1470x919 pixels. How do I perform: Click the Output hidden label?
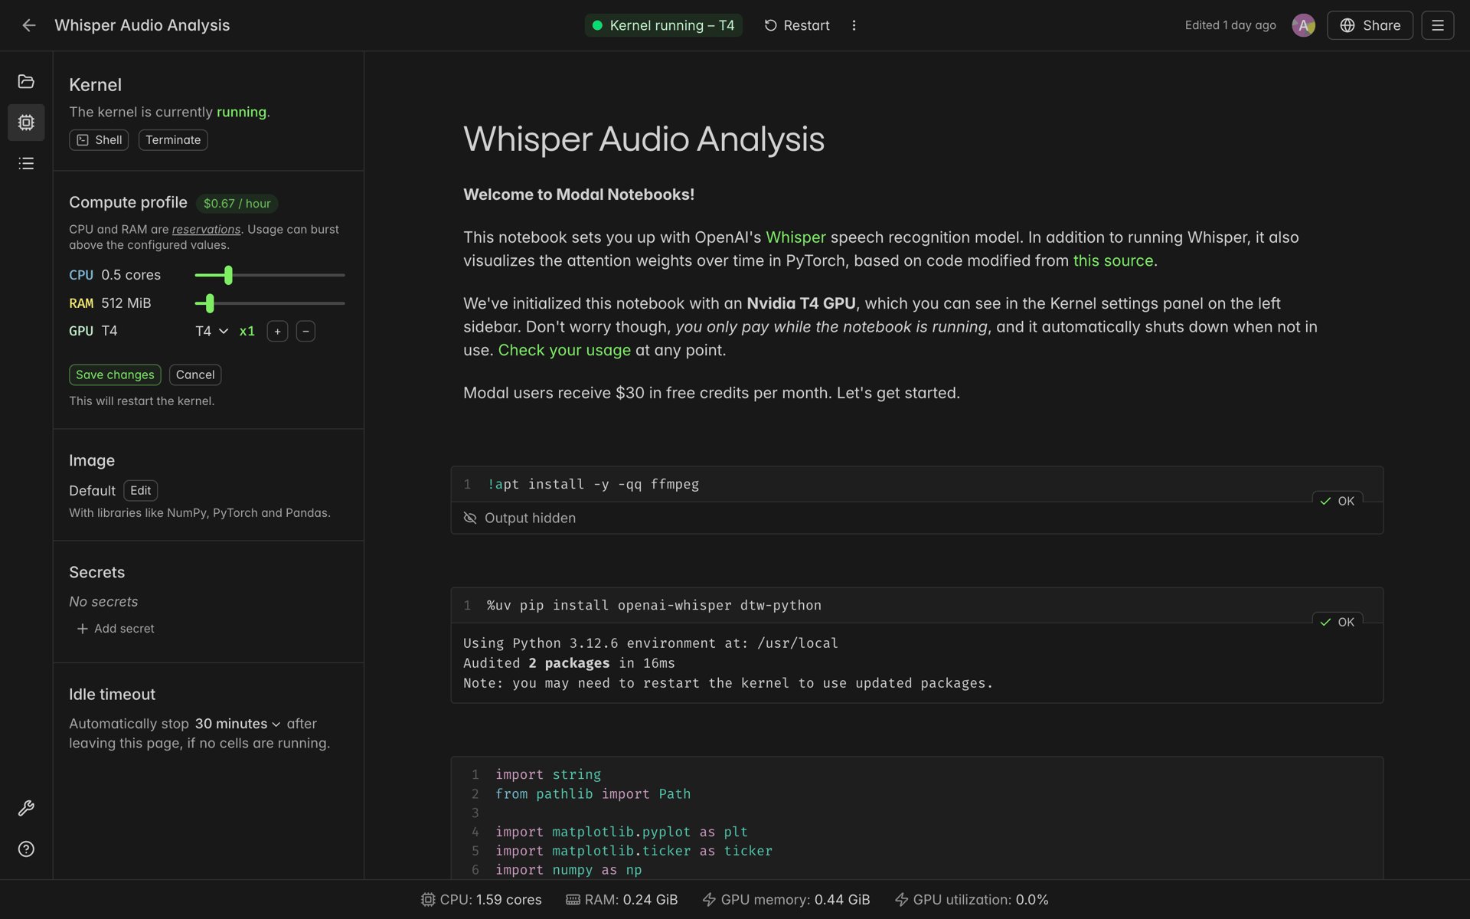click(530, 518)
